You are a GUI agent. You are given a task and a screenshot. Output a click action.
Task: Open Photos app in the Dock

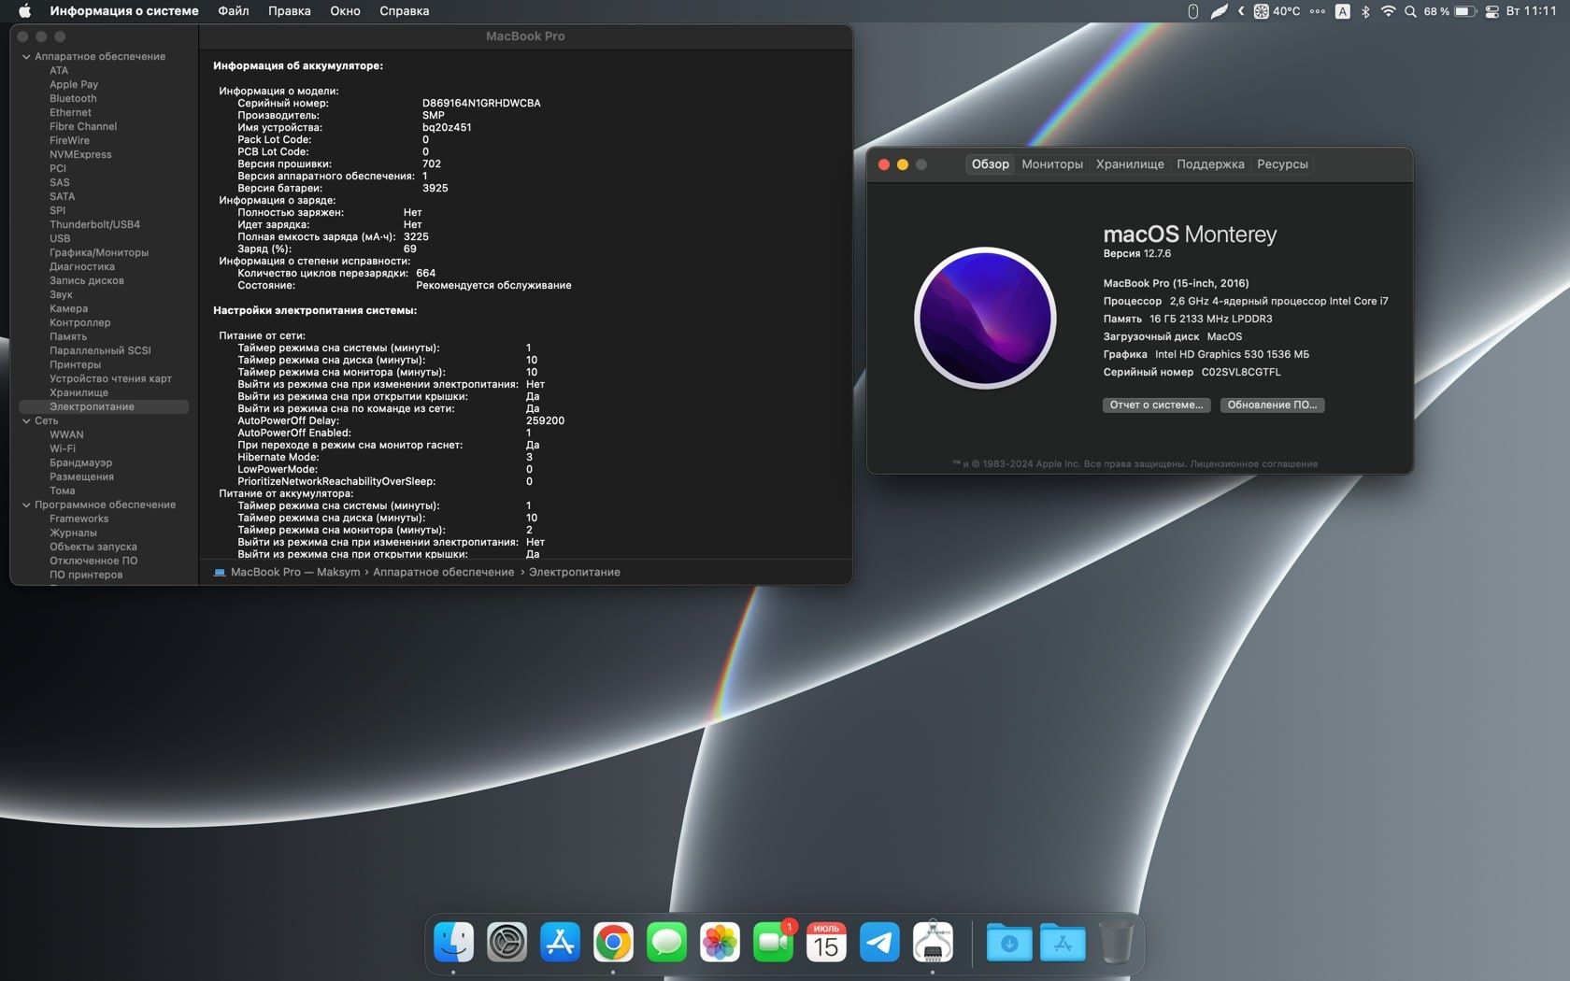click(x=720, y=943)
